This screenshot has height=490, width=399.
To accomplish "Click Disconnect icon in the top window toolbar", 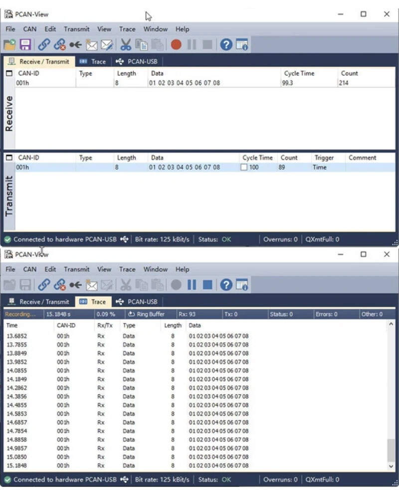I will pyautogui.click(x=59, y=45).
